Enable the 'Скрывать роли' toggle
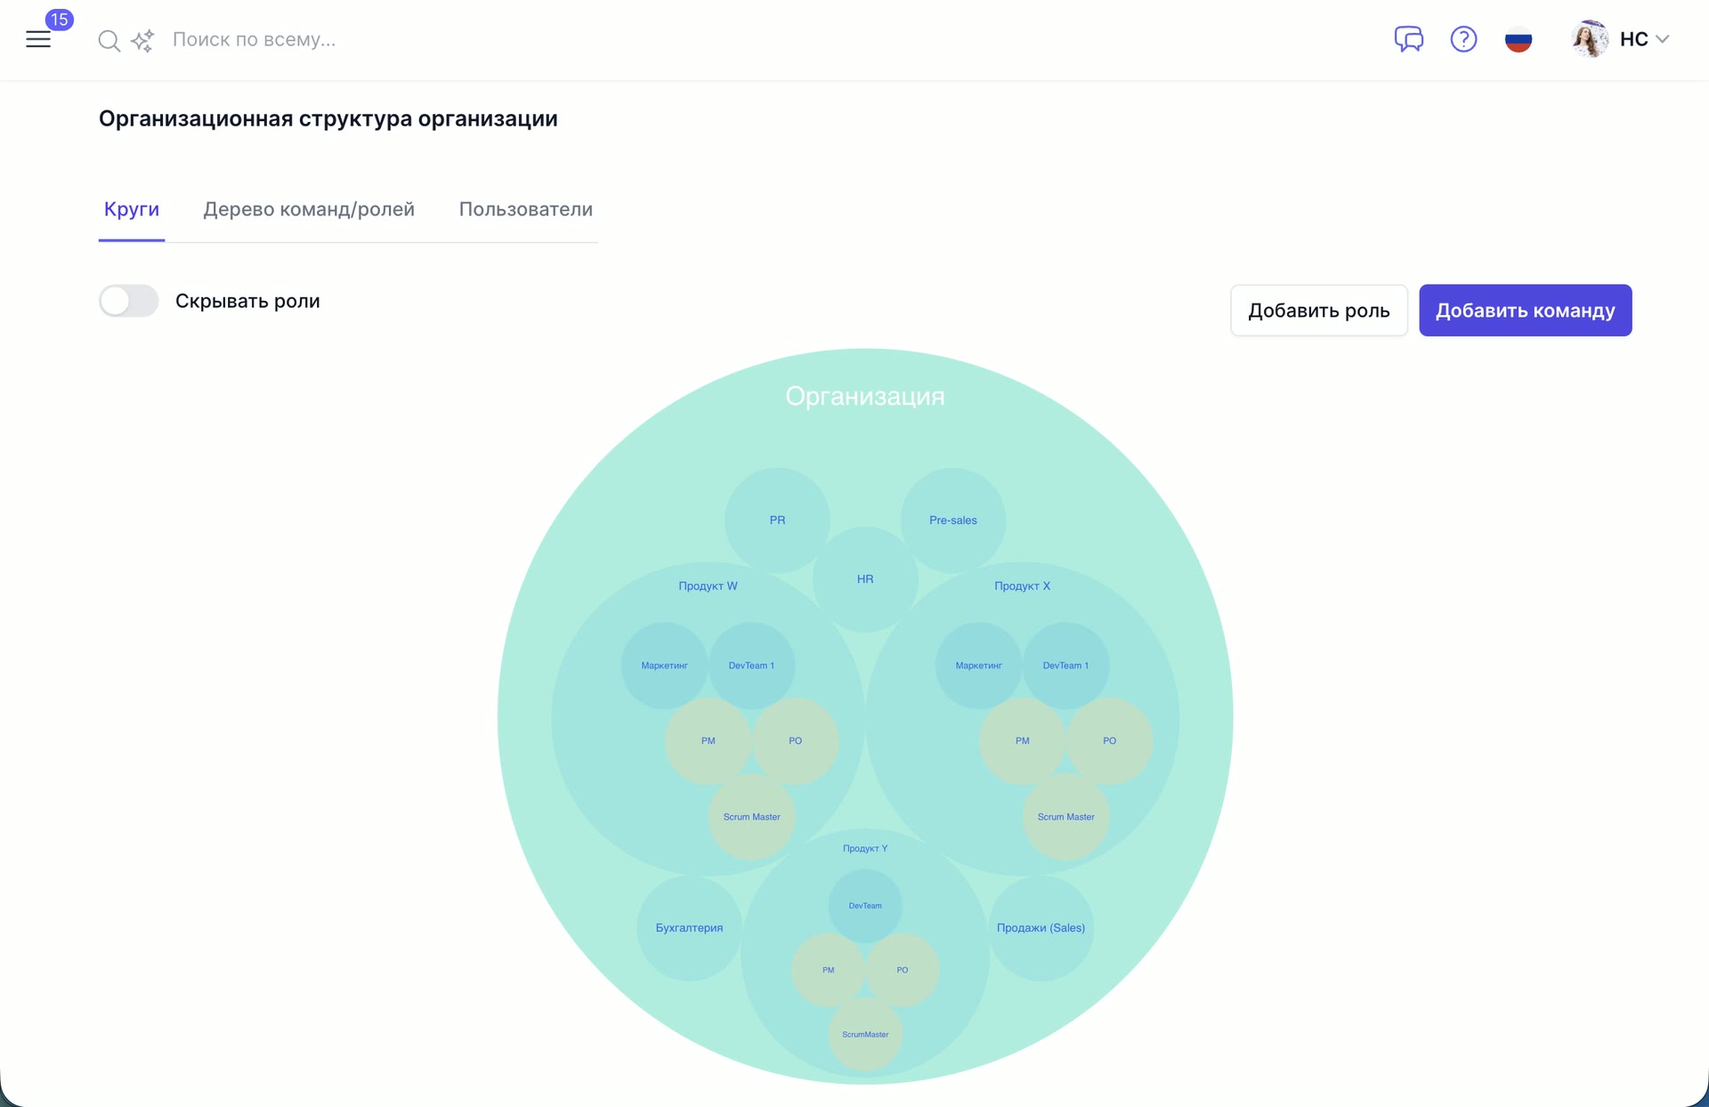 click(x=128, y=301)
